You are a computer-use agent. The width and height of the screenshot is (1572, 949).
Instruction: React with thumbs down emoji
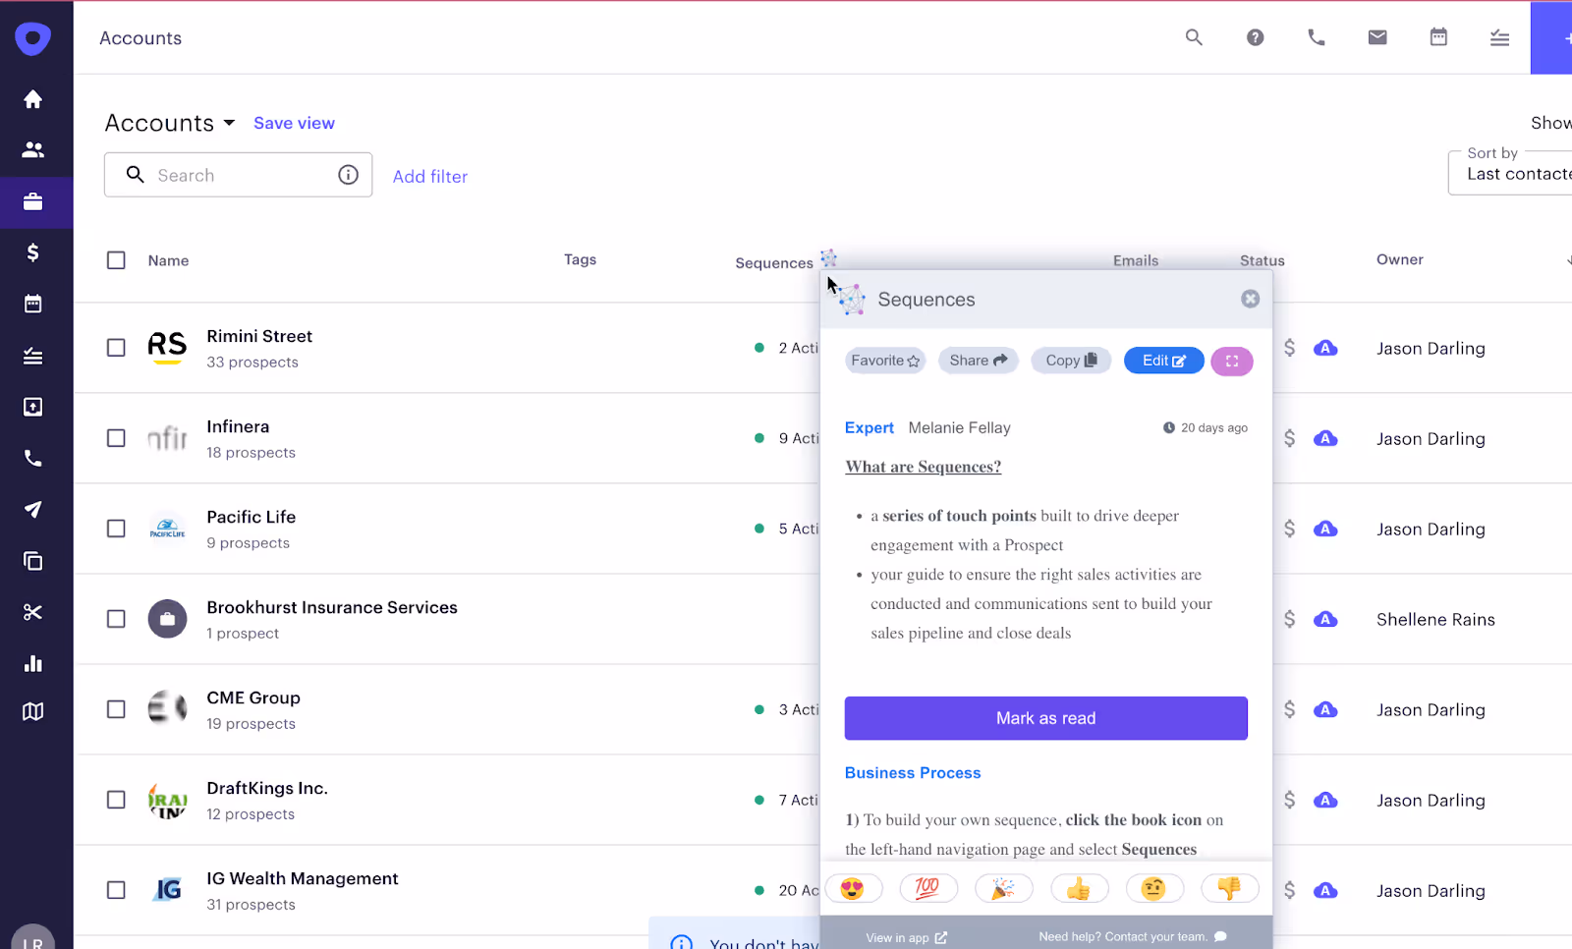(x=1230, y=889)
